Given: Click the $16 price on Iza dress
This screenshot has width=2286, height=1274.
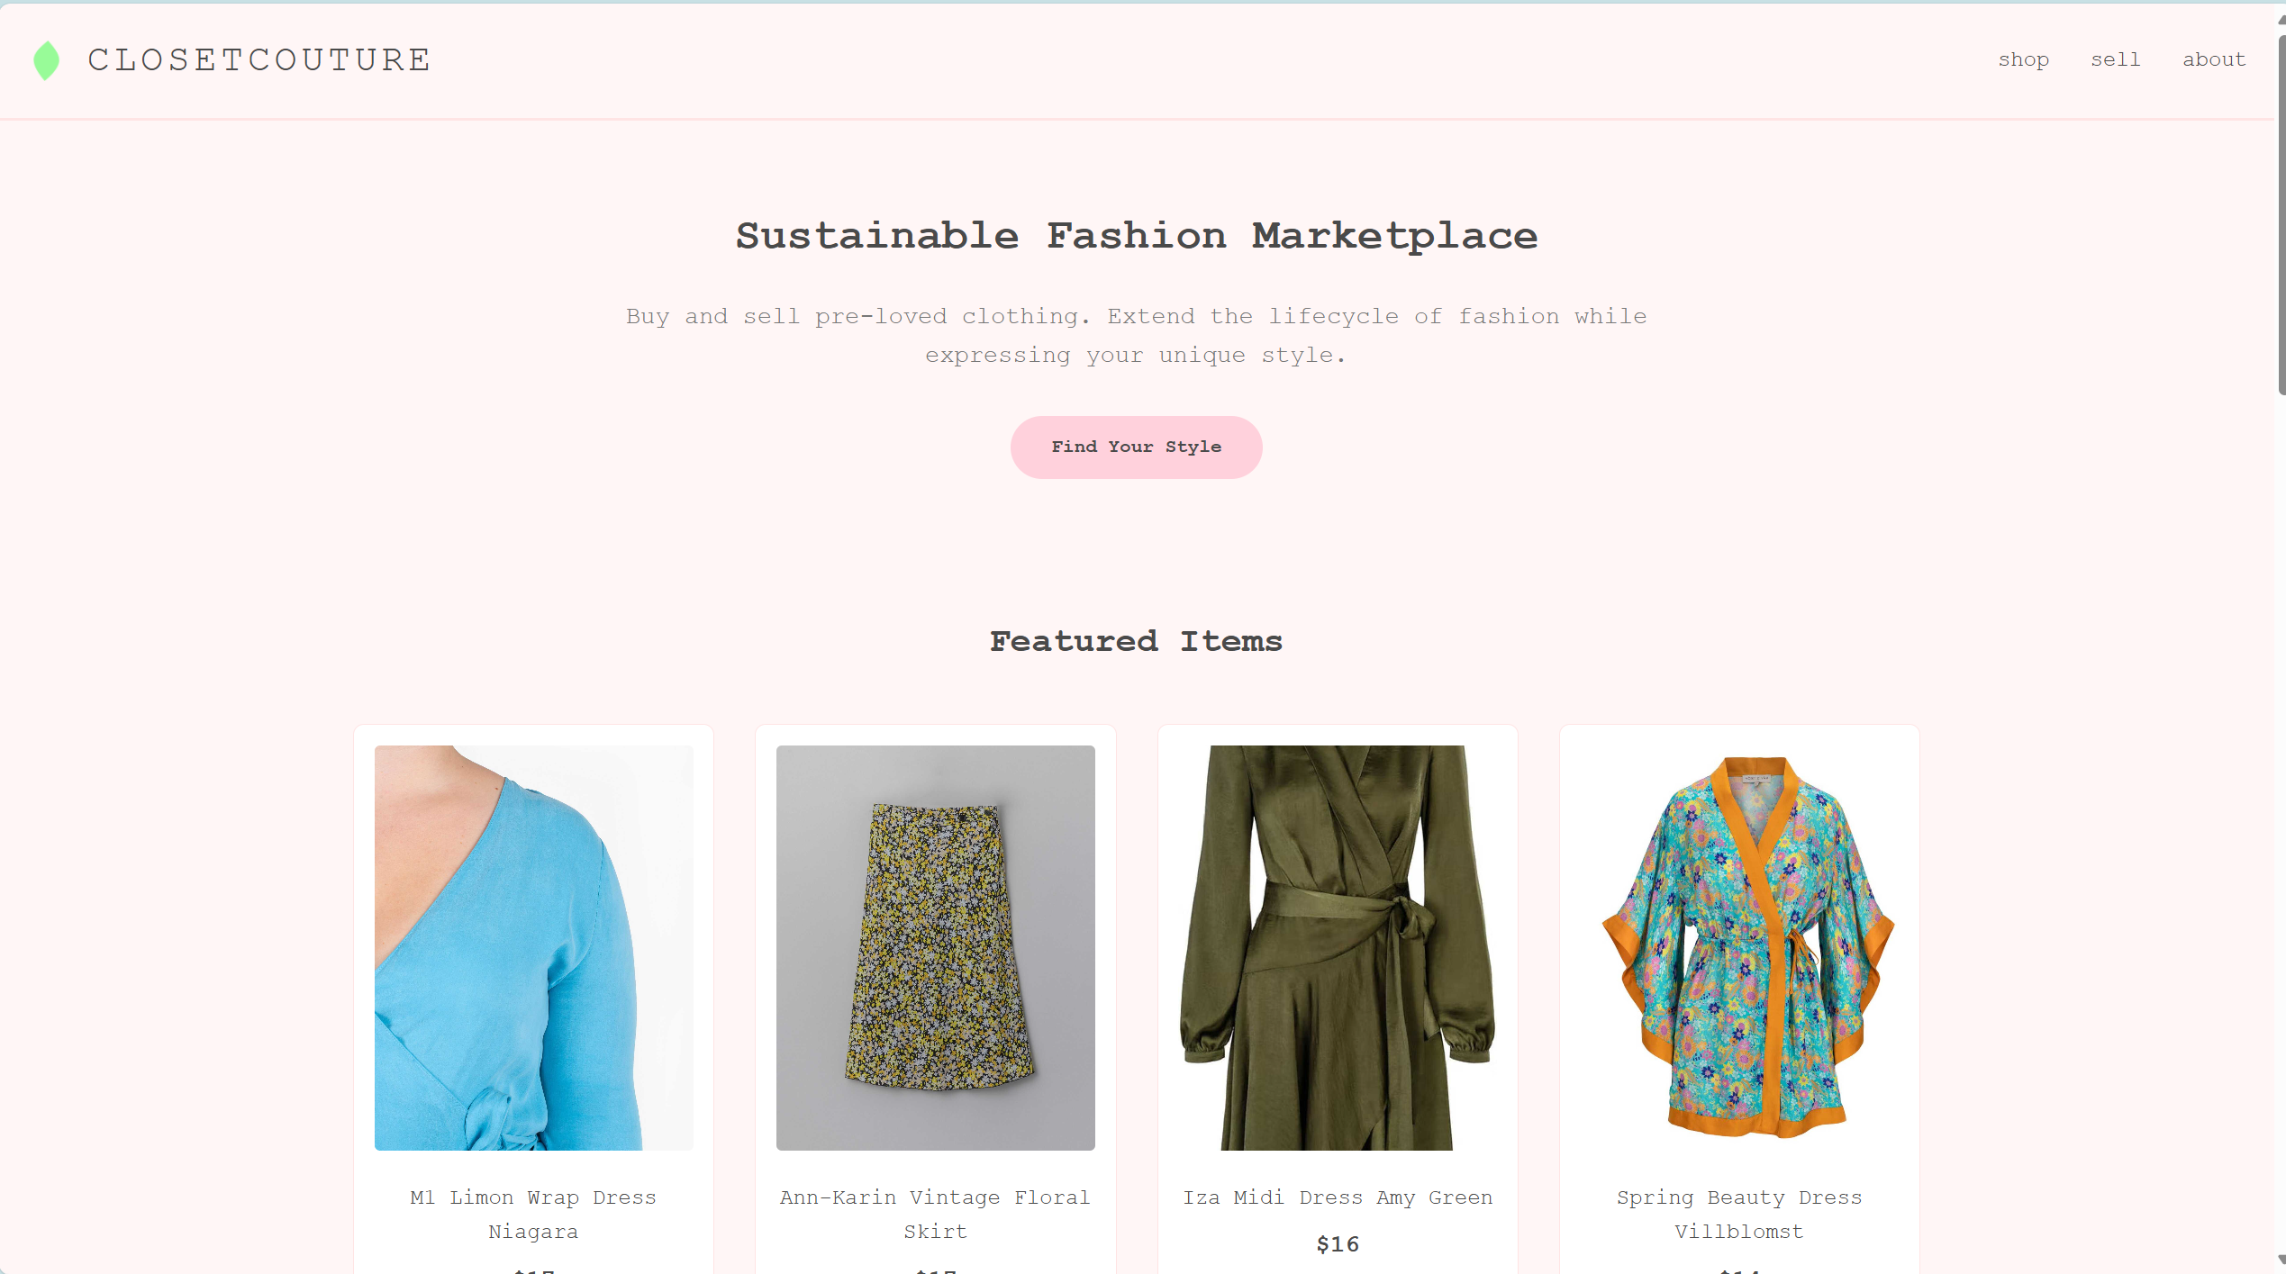Looking at the screenshot, I should point(1338,1244).
